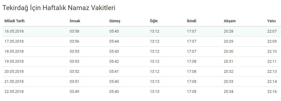281x101 pixels.
Task: Select the 18.05.2018 date cell
Action: click(x=14, y=51)
